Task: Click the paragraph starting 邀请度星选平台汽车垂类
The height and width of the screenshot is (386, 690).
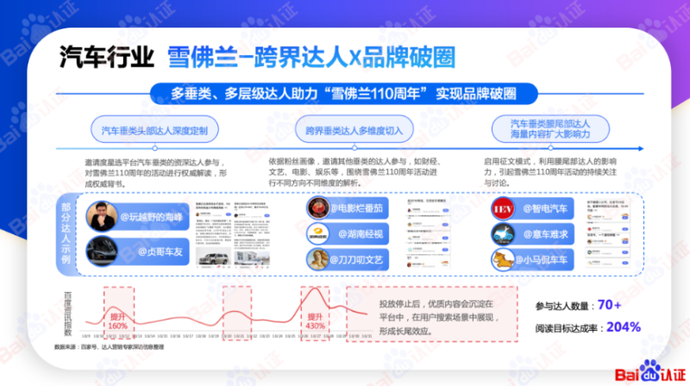Action: coord(156,173)
